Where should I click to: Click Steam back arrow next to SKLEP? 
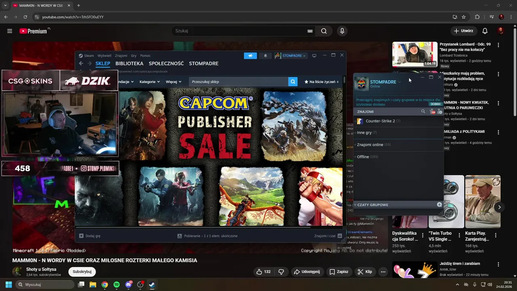click(81, 63)
